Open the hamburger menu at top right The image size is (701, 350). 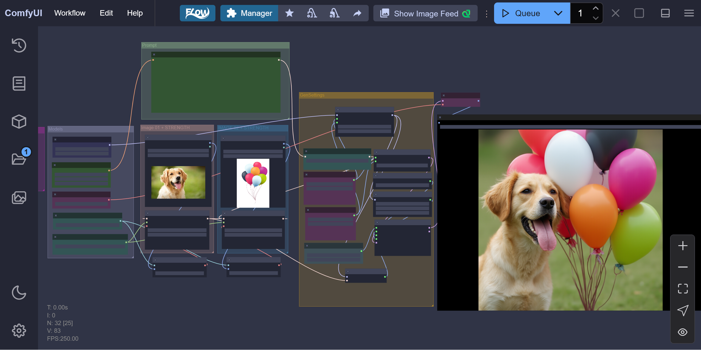689,13
